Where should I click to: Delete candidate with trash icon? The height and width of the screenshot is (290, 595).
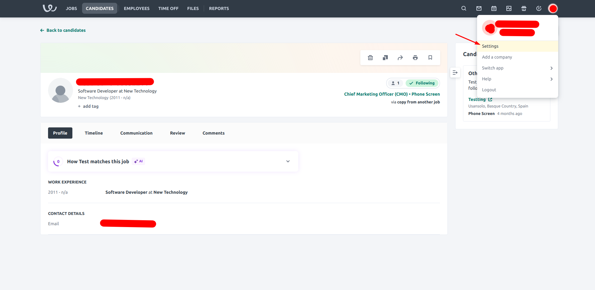pyautogui.click(x=370, y=58)
